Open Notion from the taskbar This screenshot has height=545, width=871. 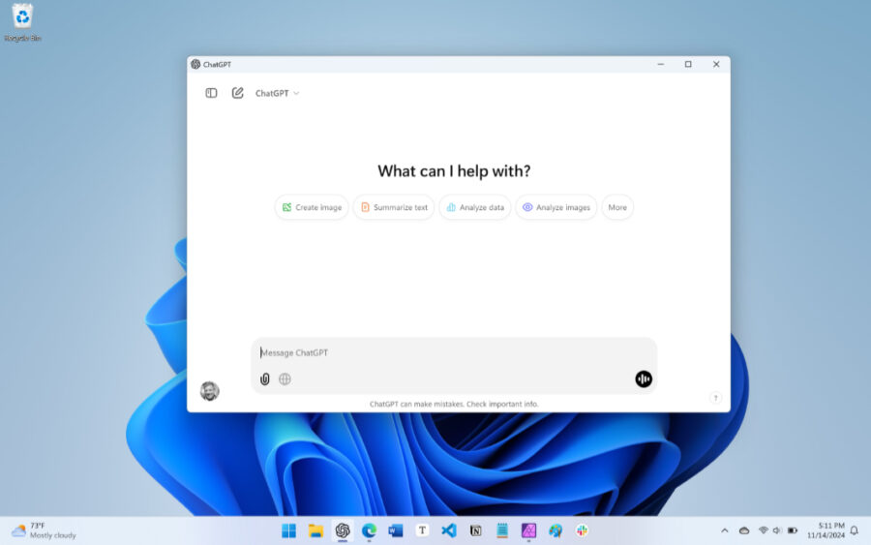[x=475, y=531]
